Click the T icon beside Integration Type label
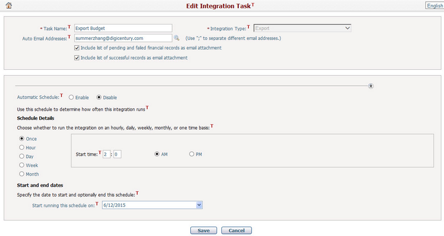 249,26
